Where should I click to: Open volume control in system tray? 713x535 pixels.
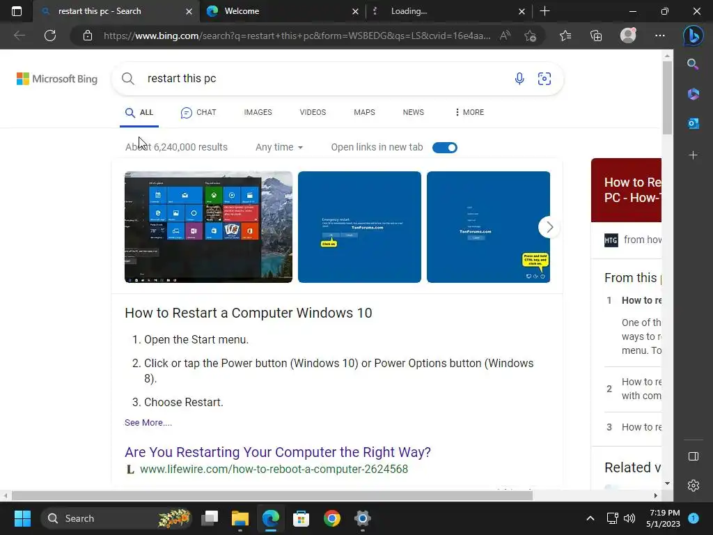pyautogui.click(x=629, y=518)
